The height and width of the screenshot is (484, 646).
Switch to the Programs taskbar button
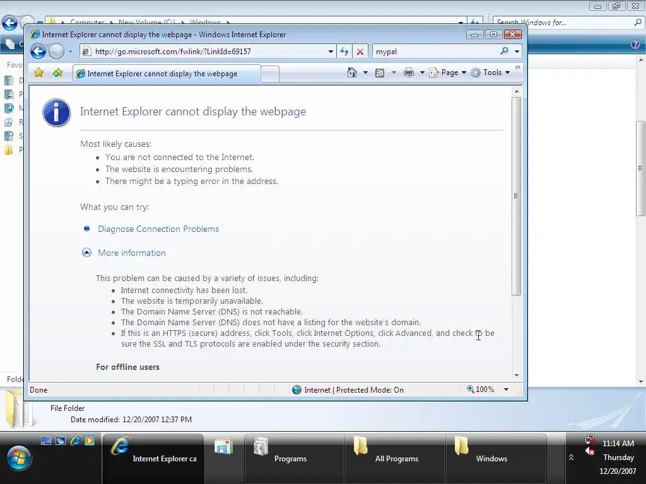295,458
